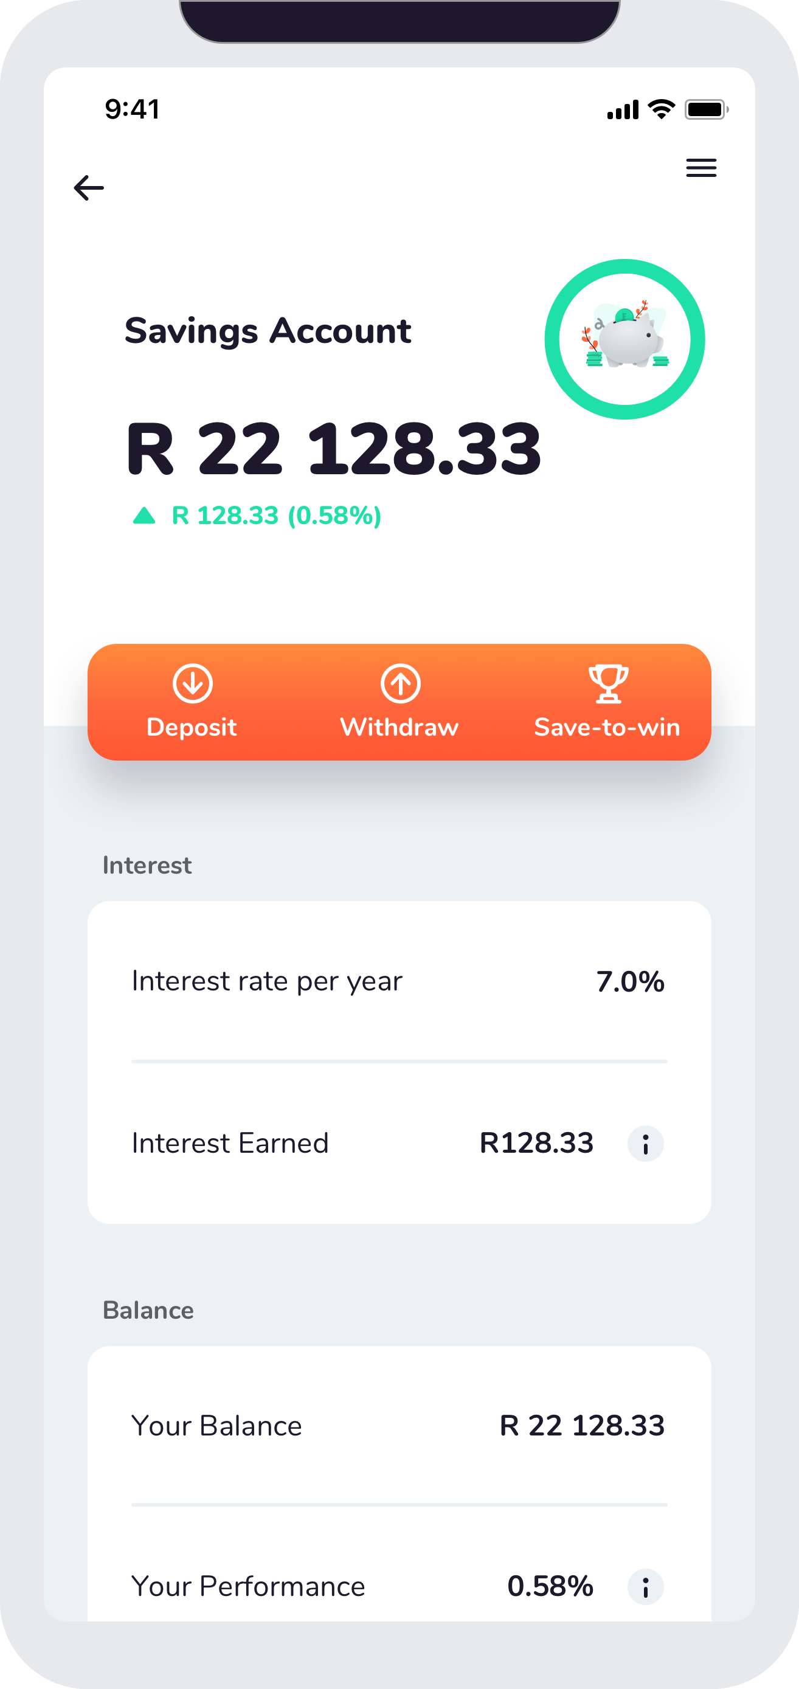Select the Withdraw arrow icon
Image resolution: width=799 pixels, height=1689 pixels.
(x=400, y=685)
